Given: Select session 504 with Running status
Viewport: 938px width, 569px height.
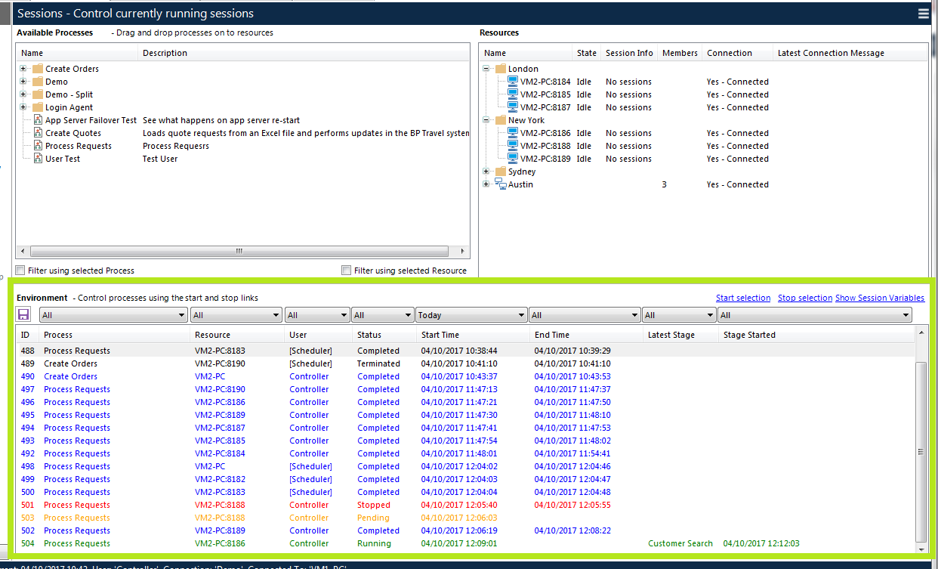Looking at the screenshot, I should point(465,543).
